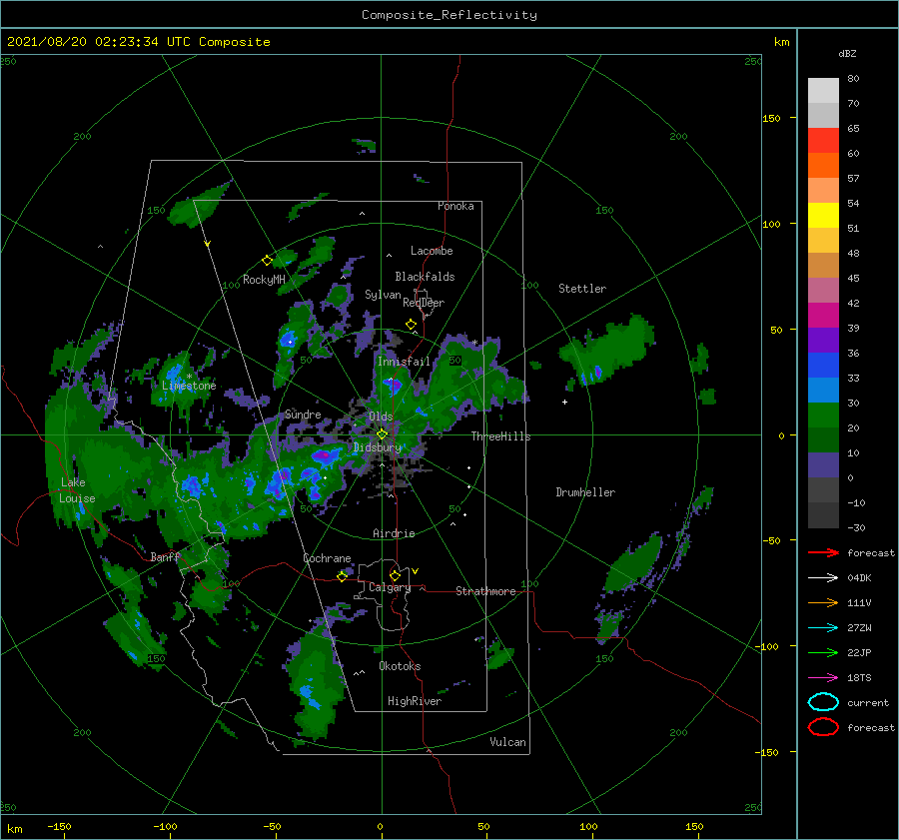Click the Ponoka label
The image size is (899, 840).
pos(455,206)
